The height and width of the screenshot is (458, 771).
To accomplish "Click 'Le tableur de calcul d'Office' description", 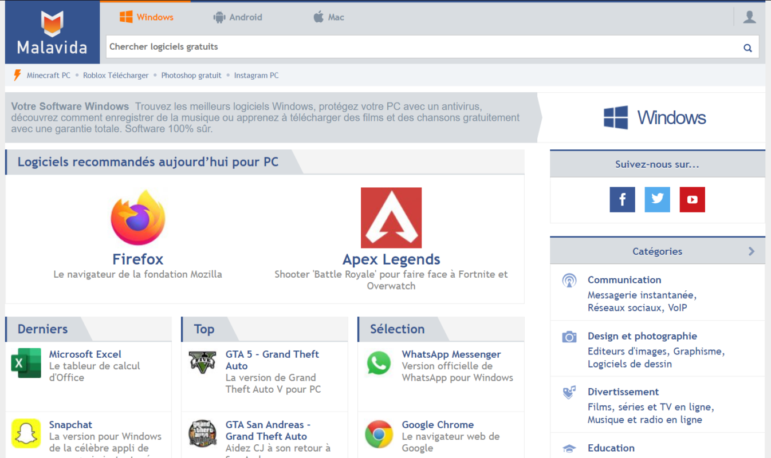I will [x=95, y=372].
